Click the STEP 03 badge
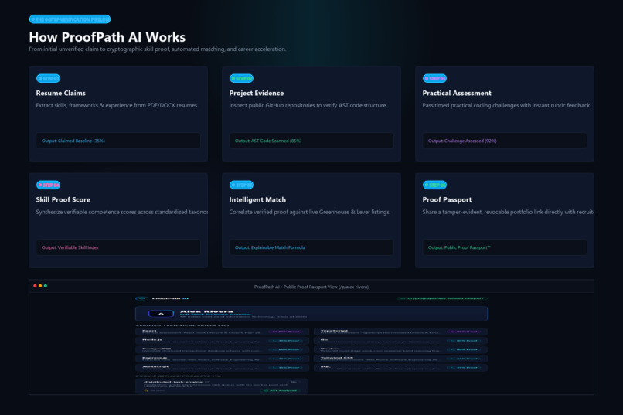This screenshot has height=415, width=623. (x=434, y=78)
